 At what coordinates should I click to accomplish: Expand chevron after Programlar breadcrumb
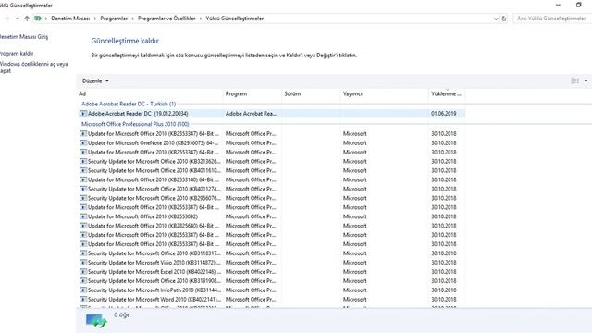pos(132,18)
